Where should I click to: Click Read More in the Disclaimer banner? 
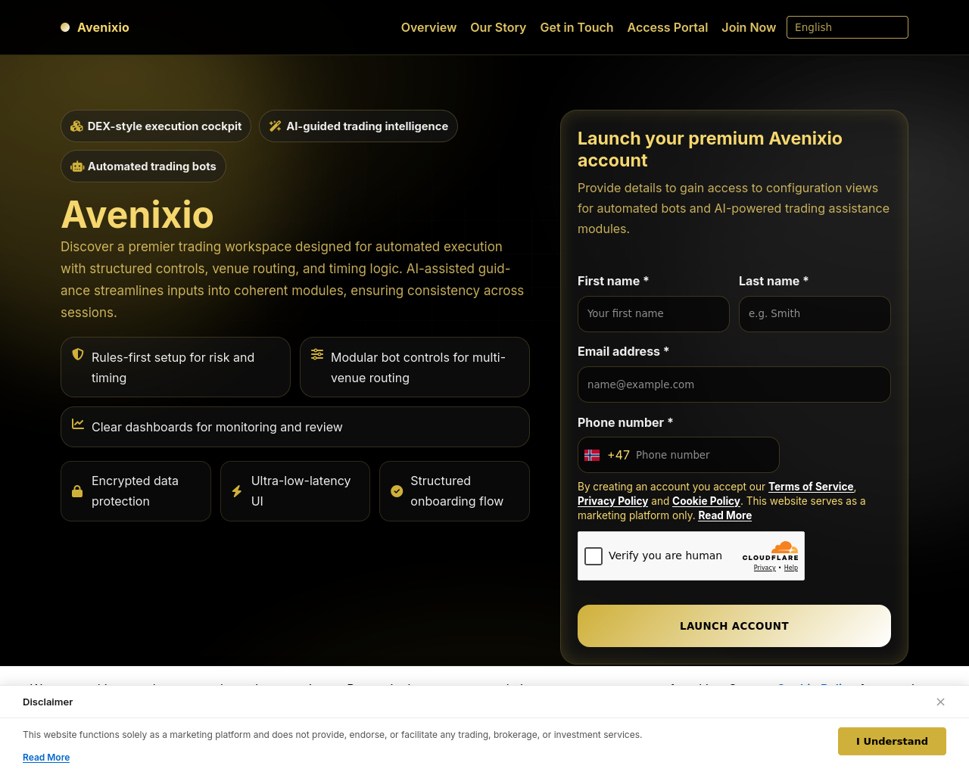(46, 758)
